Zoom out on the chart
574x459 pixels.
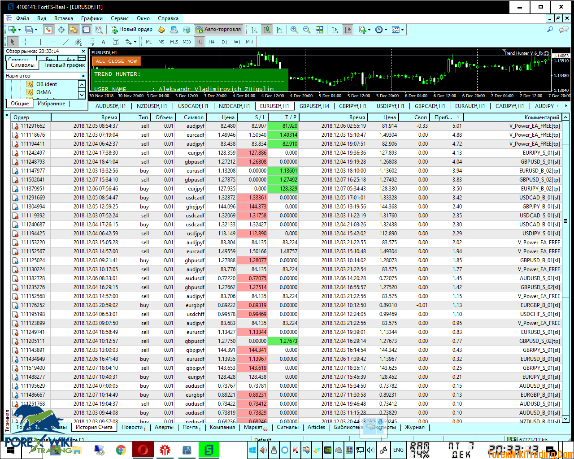(x=307, y=30)
